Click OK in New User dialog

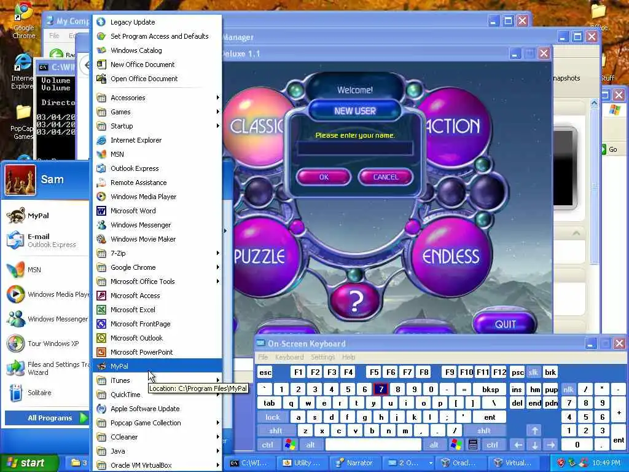tap(324, 177)
